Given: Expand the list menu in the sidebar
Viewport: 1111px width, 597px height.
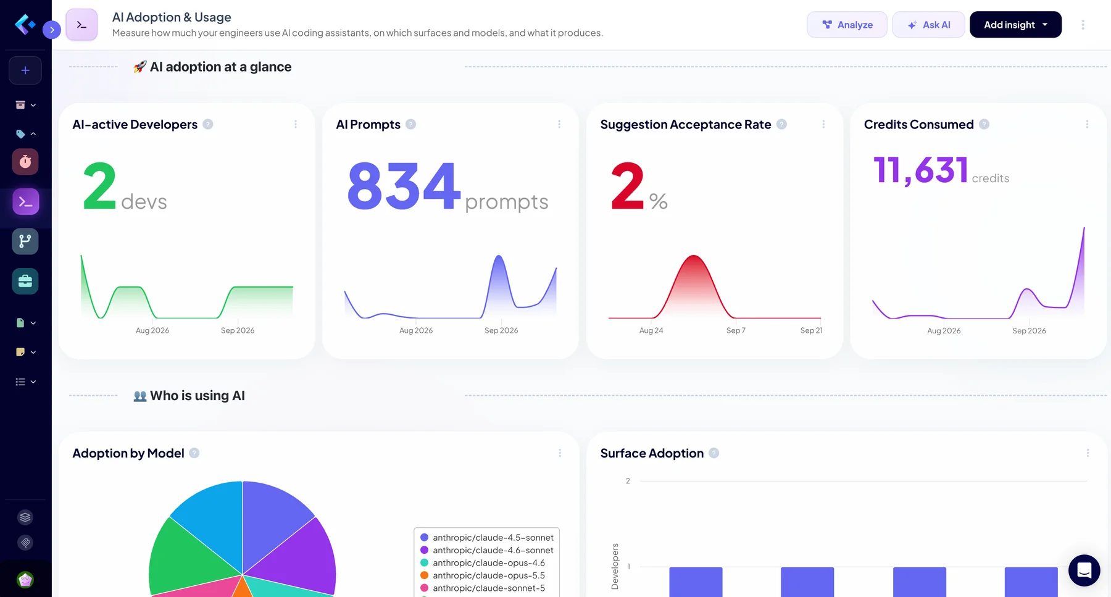Looking at the screenshot, I should [25, 382].
